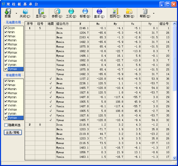Toggle Mxmin checkbox under 无地震作用
This screenshot has width=178, height=166.
pos(6,40)
